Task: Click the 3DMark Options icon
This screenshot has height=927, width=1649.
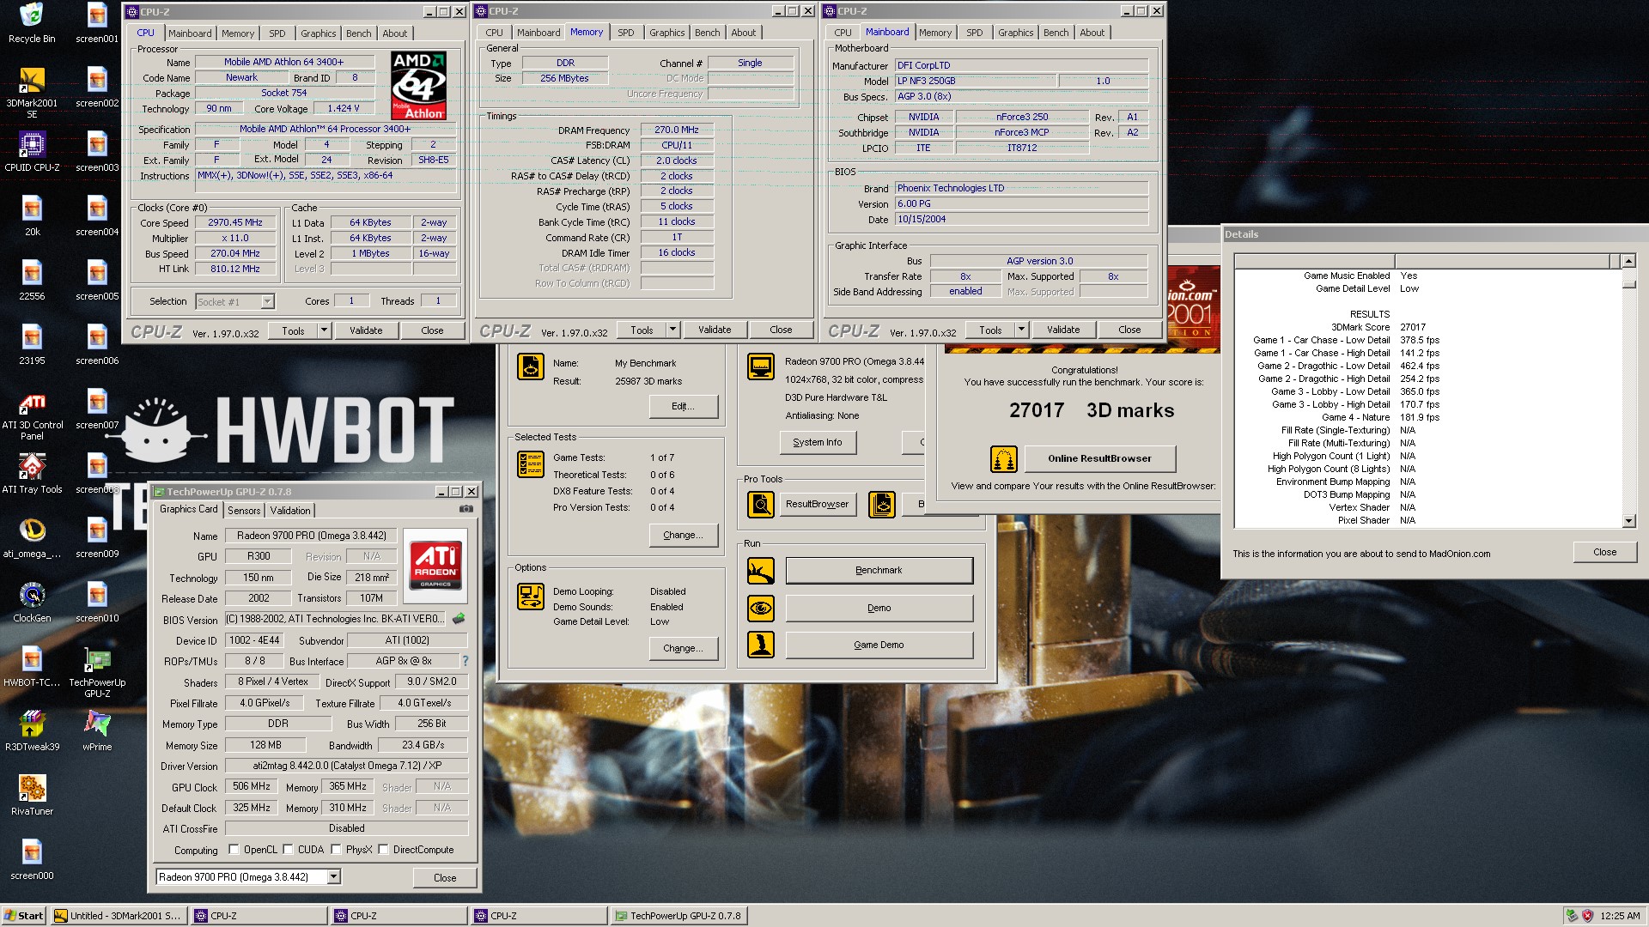Action: pyautogui.click(x=531, y=597)
